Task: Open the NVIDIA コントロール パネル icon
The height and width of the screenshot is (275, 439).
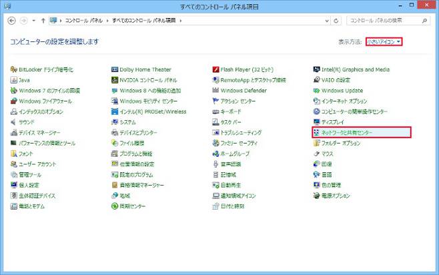Action: (x=115, y=80)
